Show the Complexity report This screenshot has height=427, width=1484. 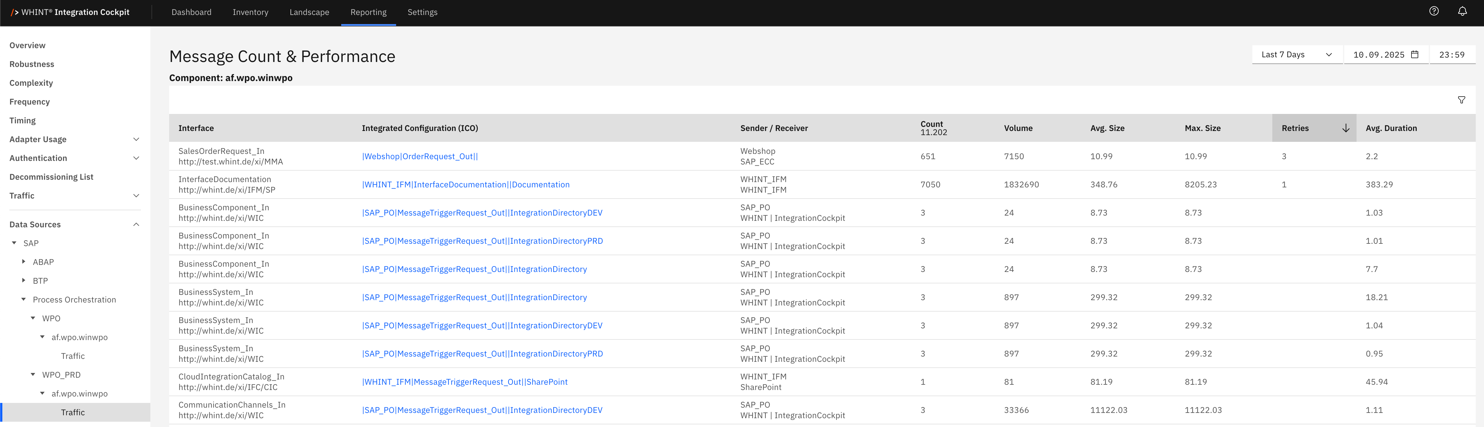coord(31,83)
